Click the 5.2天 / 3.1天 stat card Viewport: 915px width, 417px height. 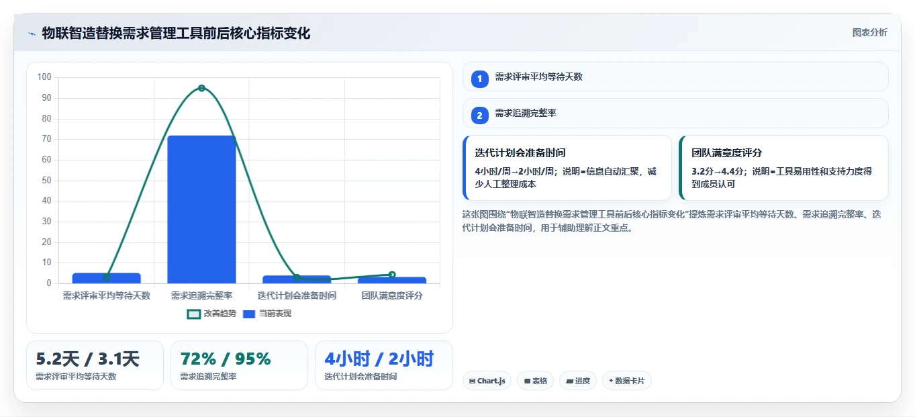(x=95, y=365)
